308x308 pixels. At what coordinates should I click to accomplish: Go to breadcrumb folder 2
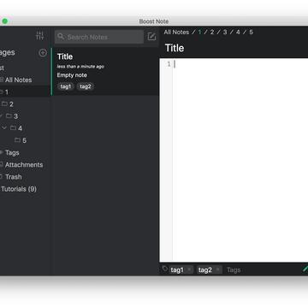[x=212, y=33]
